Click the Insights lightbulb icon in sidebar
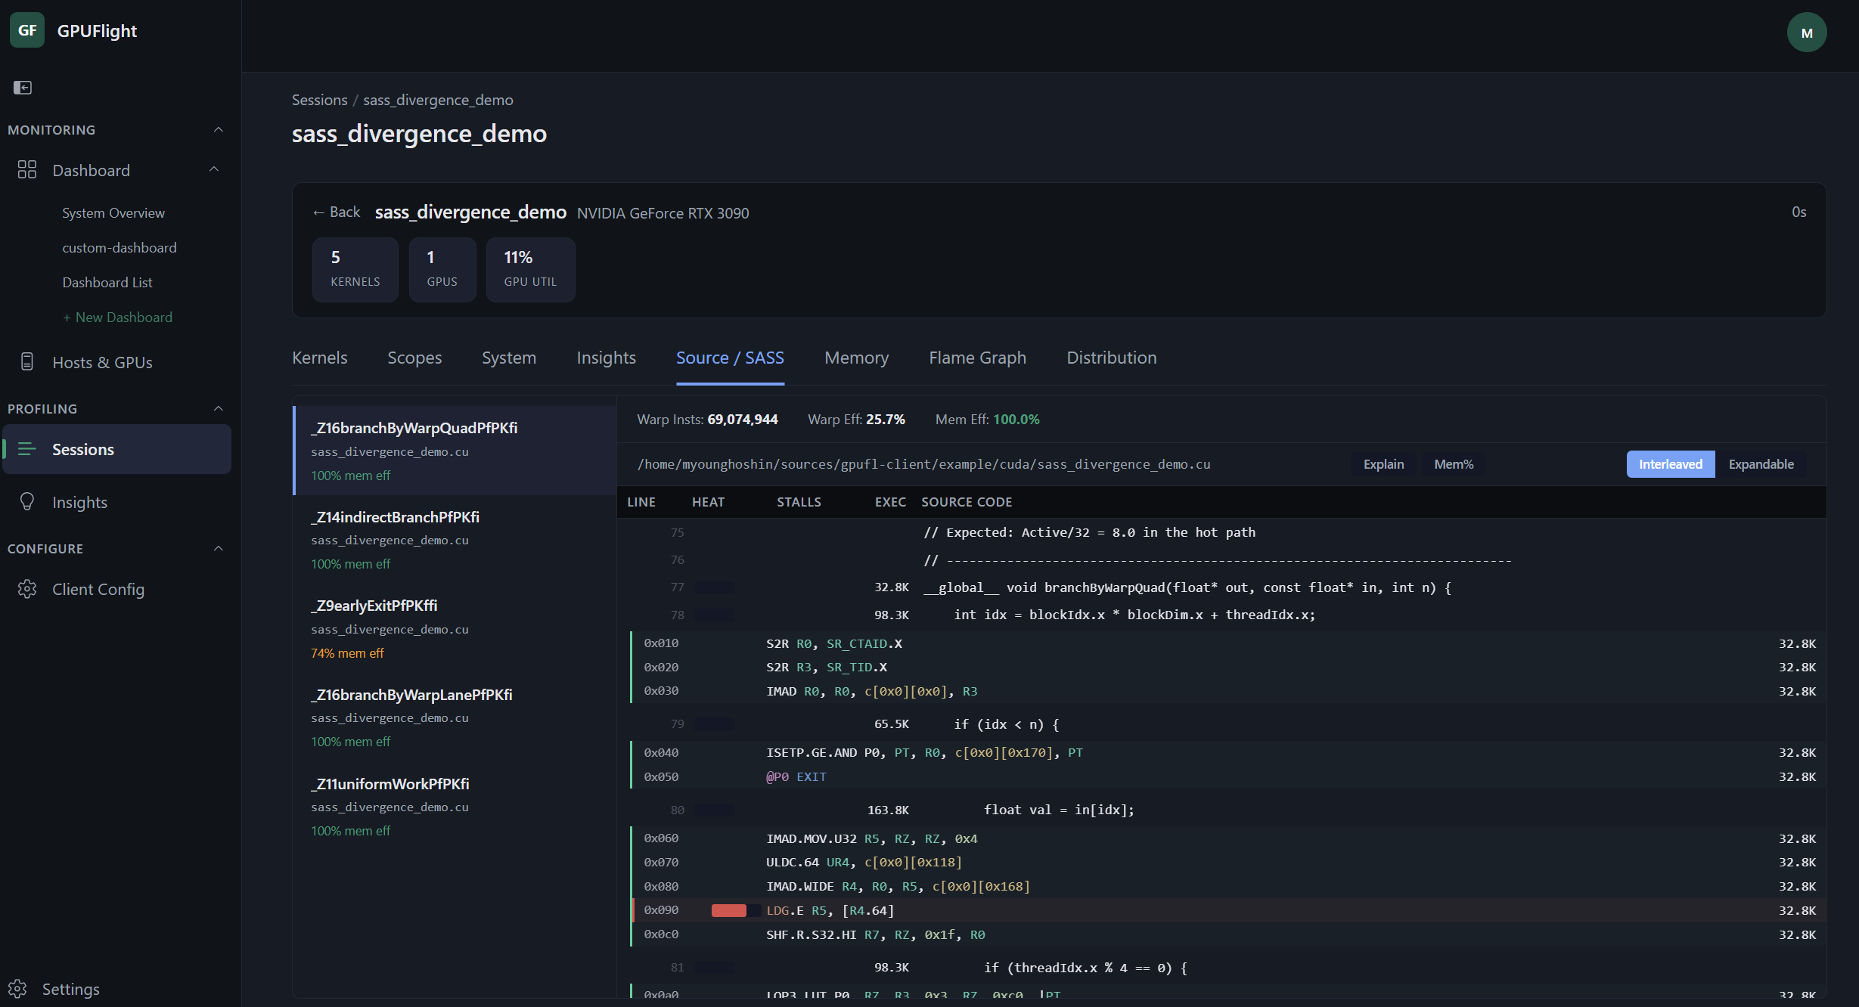This screenshot has height=1007, width=1859. click(27, 502)
